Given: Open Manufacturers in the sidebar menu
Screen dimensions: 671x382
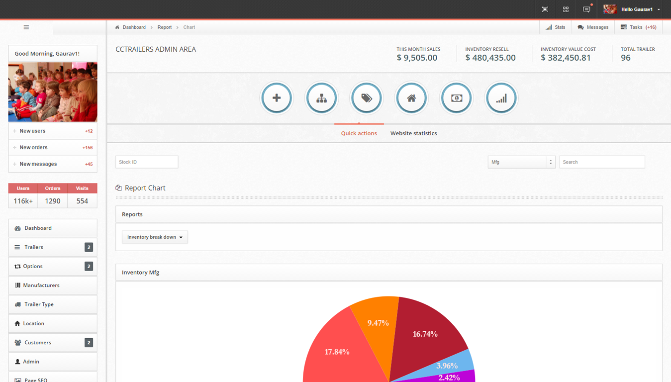Looking at the screenshot, I should [x=53, y=286].
